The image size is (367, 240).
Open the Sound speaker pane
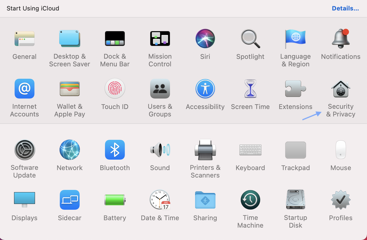[x=160, y=150]
